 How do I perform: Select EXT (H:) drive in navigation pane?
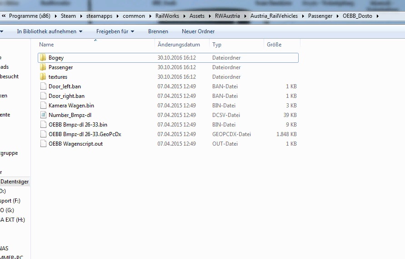point(12,220)
